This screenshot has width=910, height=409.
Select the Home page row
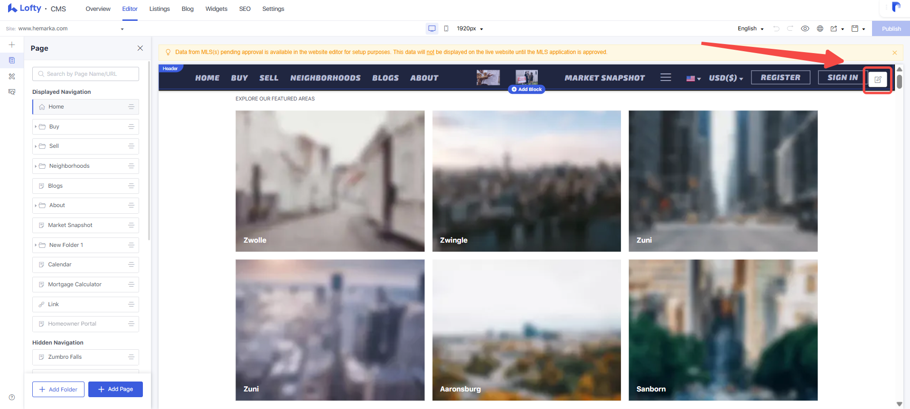click(x=85, y=107)
